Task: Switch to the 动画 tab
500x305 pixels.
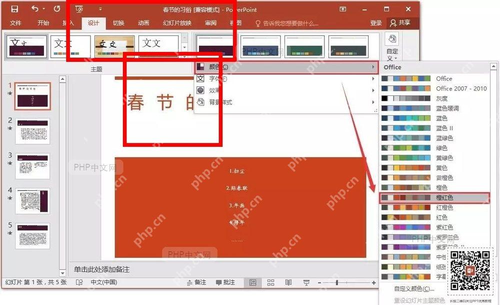Action: point(143,23)
